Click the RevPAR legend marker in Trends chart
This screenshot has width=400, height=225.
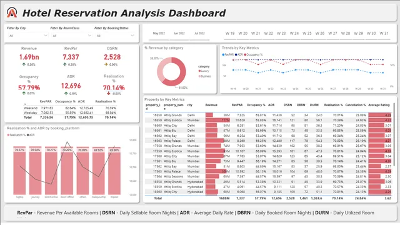coord(223,54)
